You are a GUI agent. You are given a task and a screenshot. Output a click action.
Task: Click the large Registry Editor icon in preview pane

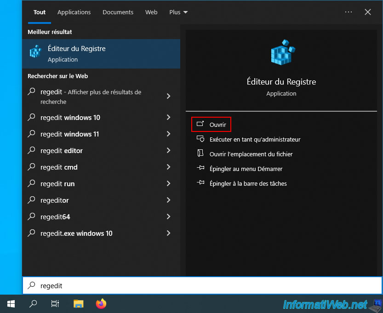click(283, 52)
